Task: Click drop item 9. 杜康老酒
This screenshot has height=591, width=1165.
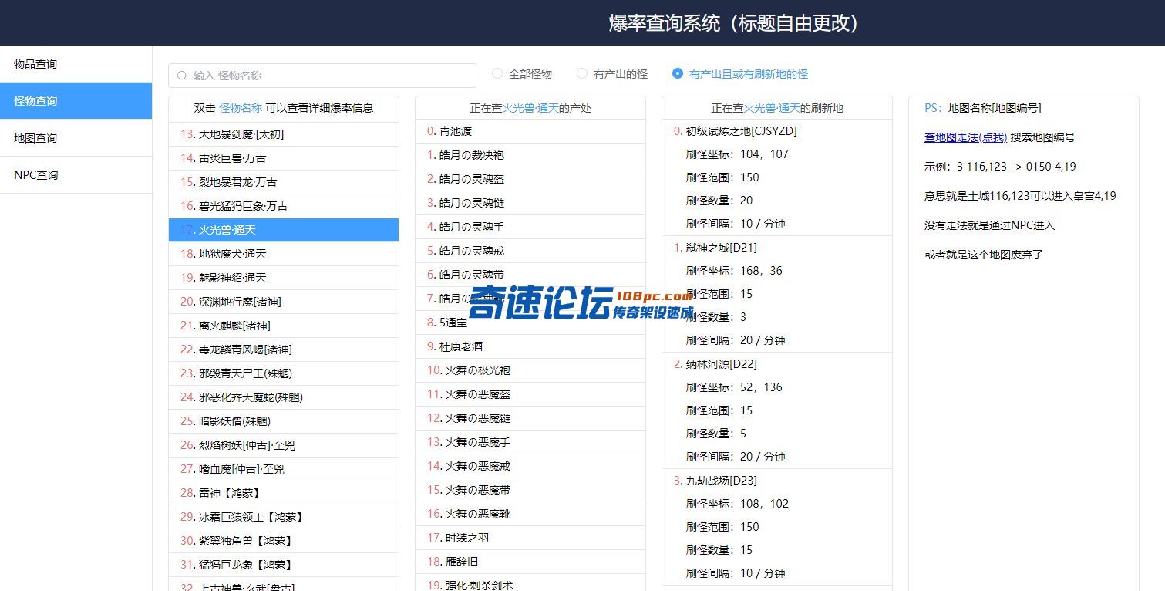Action: 530,346
